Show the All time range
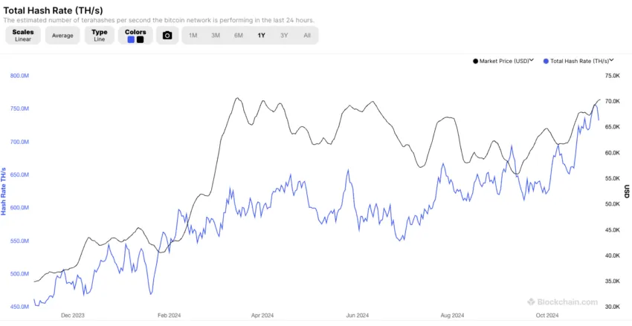 pyautogui.click(x=307, y=36)
